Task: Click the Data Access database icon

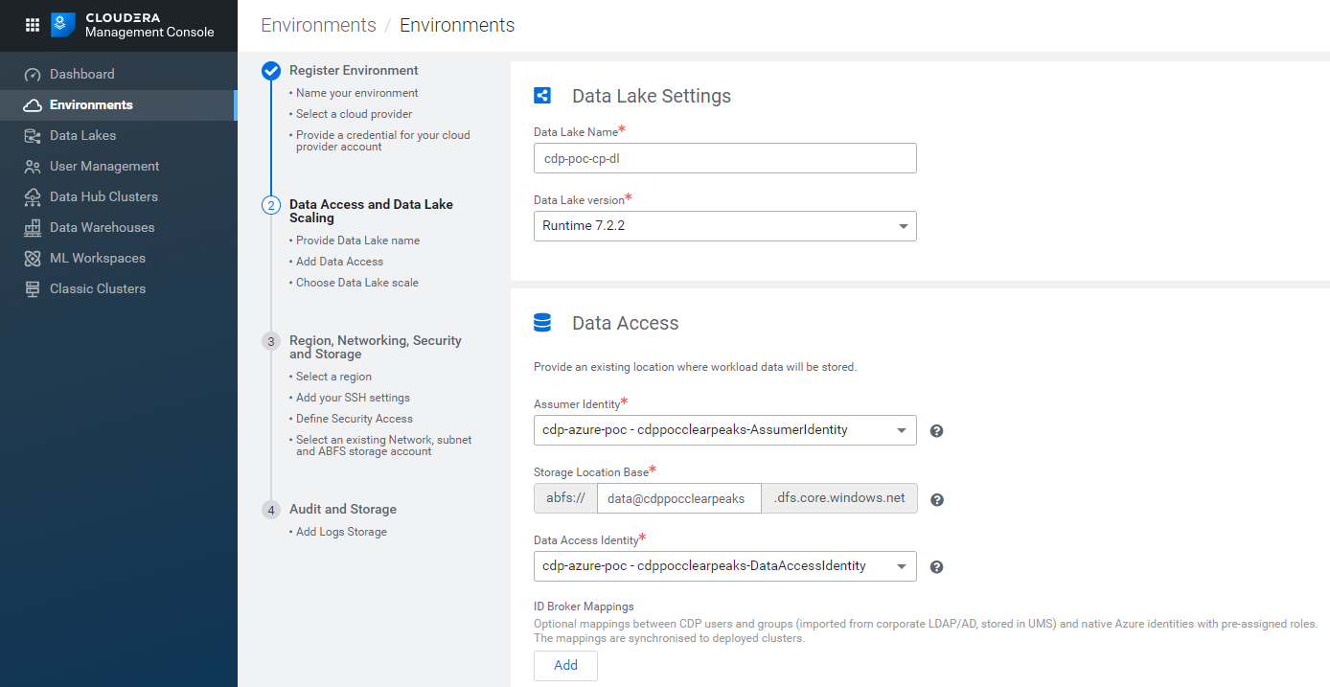Action: [542, 323]
